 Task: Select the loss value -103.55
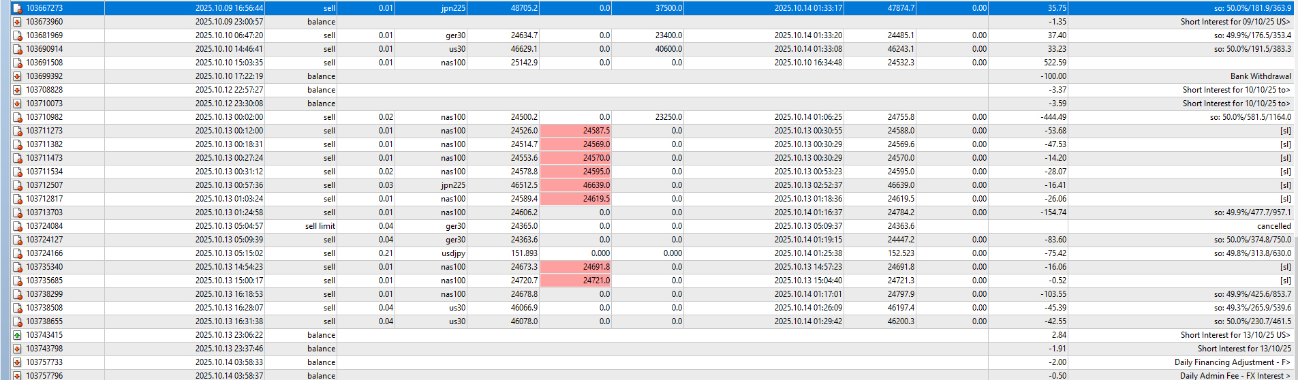click(1053, 294)
